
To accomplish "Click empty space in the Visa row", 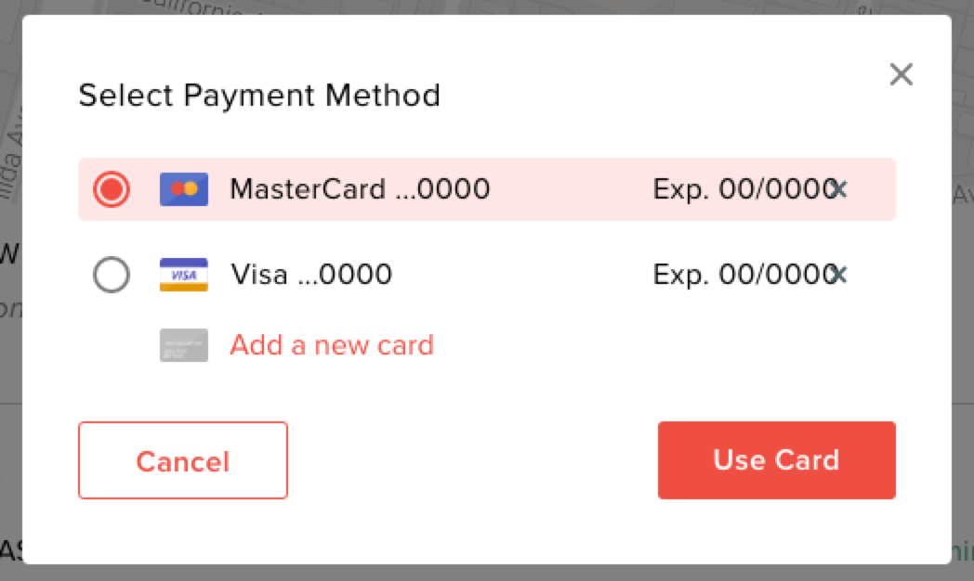I will [x=520, y=275].
